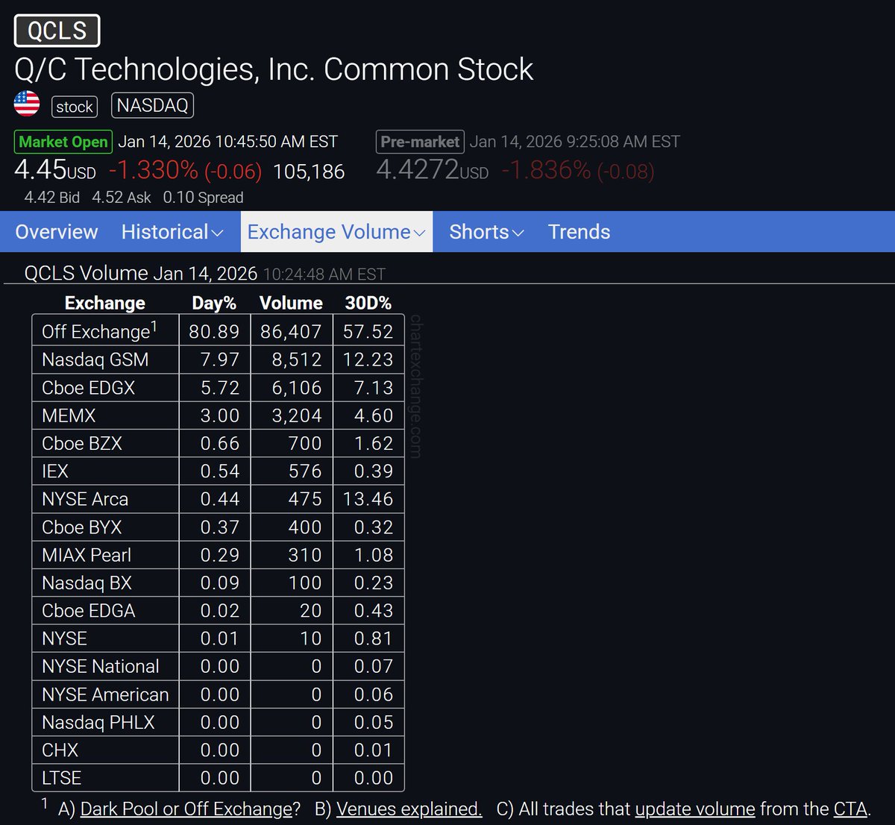The image size is (895, 825).
Task: Click the pre-market price 4.4272
Action: click(433, 170)
